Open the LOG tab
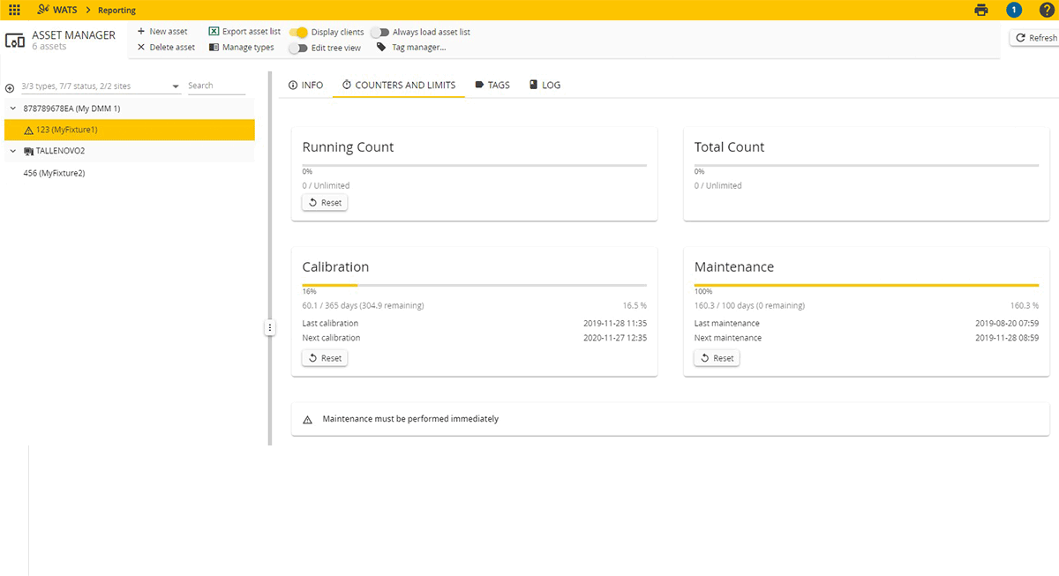Screen dimensions: 1059x576 click(545, 86)
